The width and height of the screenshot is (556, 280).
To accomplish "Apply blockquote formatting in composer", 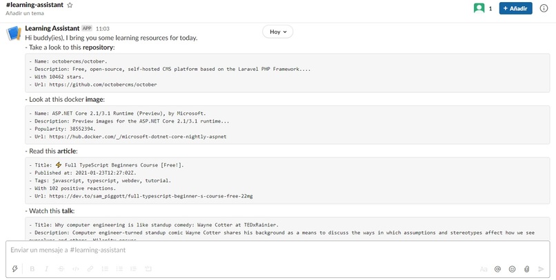I will coord(134,269).
